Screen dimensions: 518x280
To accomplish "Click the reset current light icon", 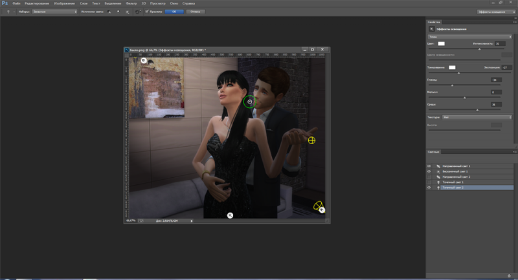I will click(138, 12).
